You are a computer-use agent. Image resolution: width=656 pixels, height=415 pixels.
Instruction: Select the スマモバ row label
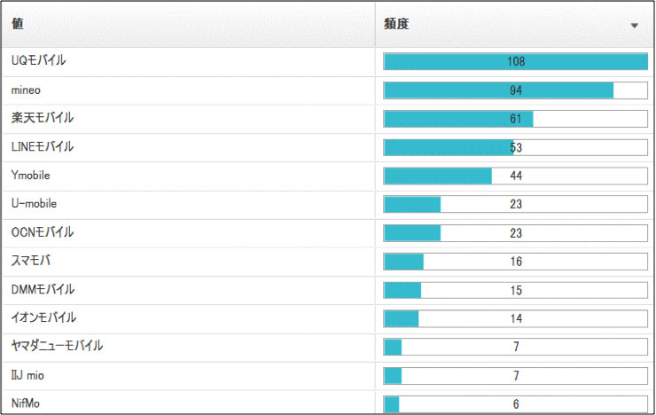click(x=31, y=261)
